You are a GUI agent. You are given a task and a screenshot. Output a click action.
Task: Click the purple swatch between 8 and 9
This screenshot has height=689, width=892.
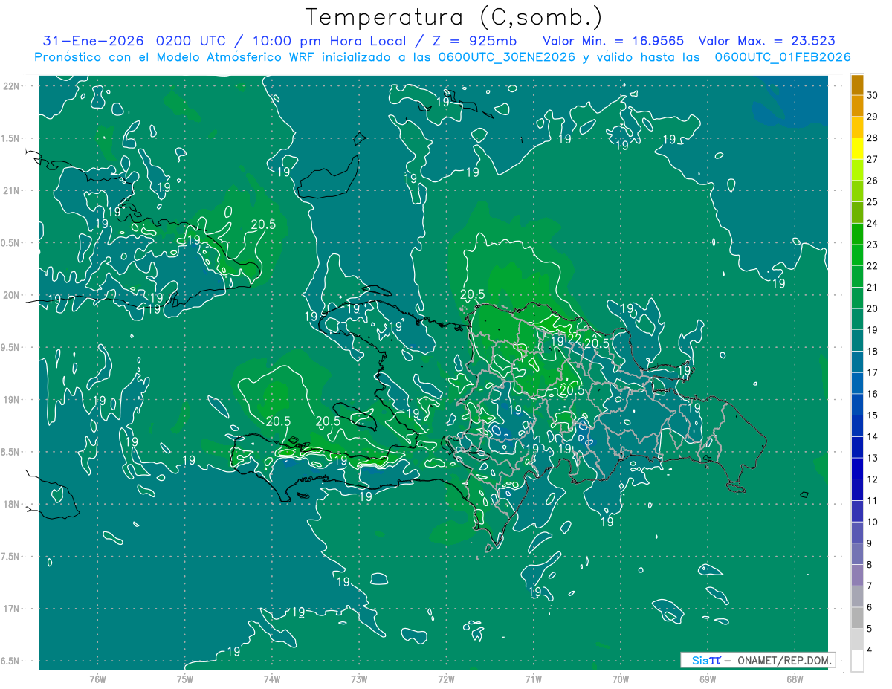pyautogui.click(x=857, y=554)
